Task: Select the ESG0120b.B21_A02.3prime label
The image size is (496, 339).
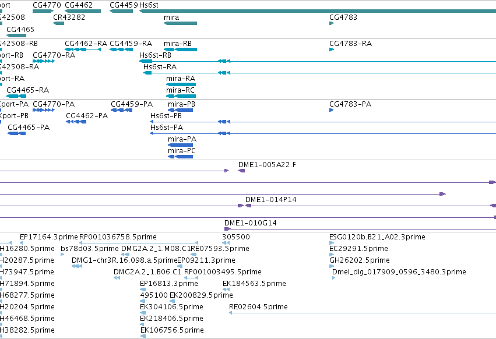Action: click(377, 237)
